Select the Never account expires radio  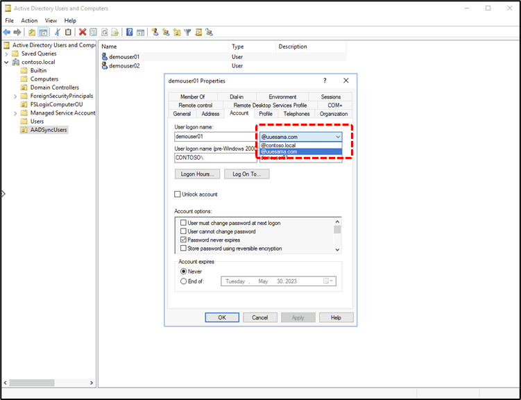click(x=183, y=272)
